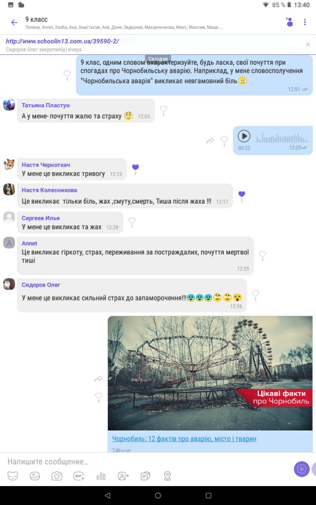Open the three-dot options menu

pyautogui.click(x=305, y=22)
